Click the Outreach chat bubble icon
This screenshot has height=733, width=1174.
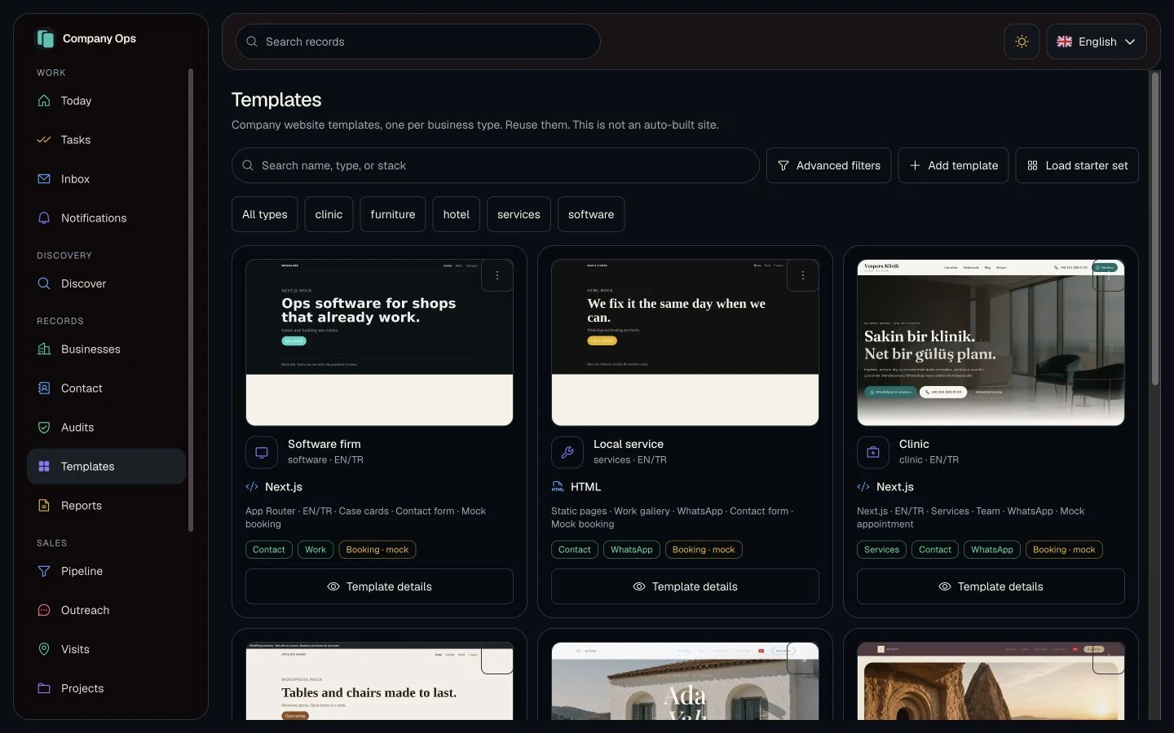coord(44,610)
